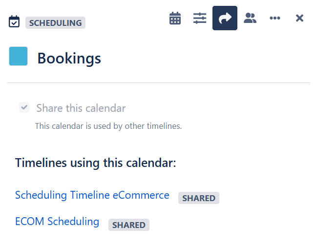316x247 pixels.
Task: Click the word "eCommerce" in the first timeline link
Action: pyautogui.click(x=141, y=195)
